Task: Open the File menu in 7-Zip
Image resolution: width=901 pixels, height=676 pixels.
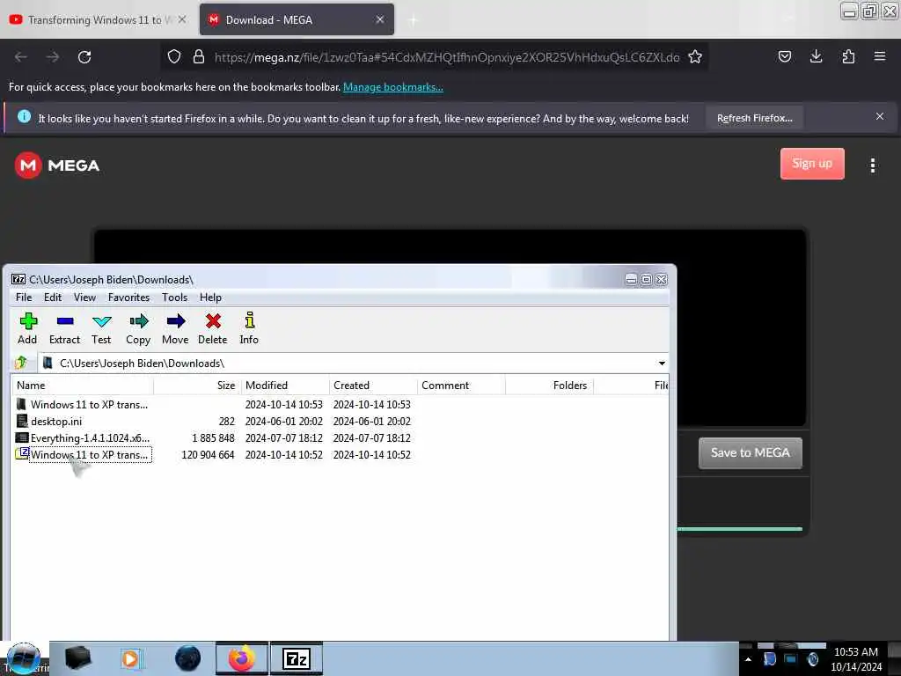Action: pos(24,298)
